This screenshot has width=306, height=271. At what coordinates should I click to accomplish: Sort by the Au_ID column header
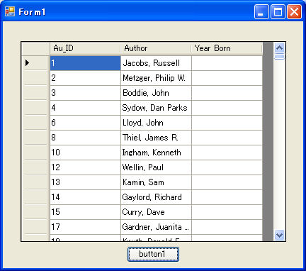point(85,48)
